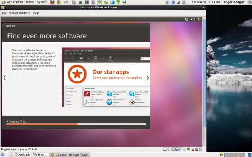Viewport: 252px width, 157px height.
Task: Click the installation progress bar
Action: [x=76, y=124]
